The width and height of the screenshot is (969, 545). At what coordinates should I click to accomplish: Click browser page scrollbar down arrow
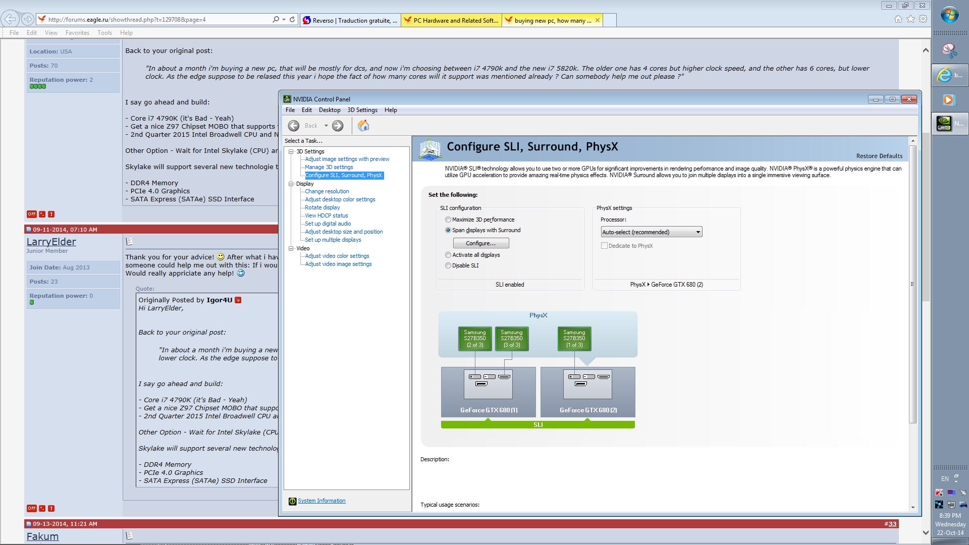pyautogui.click(x=926, y=532)
